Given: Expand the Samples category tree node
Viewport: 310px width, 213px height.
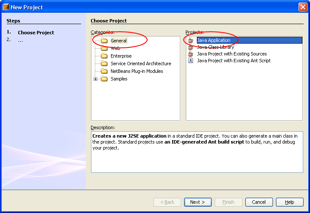Looking at the screenshot, I should point(96,79).
